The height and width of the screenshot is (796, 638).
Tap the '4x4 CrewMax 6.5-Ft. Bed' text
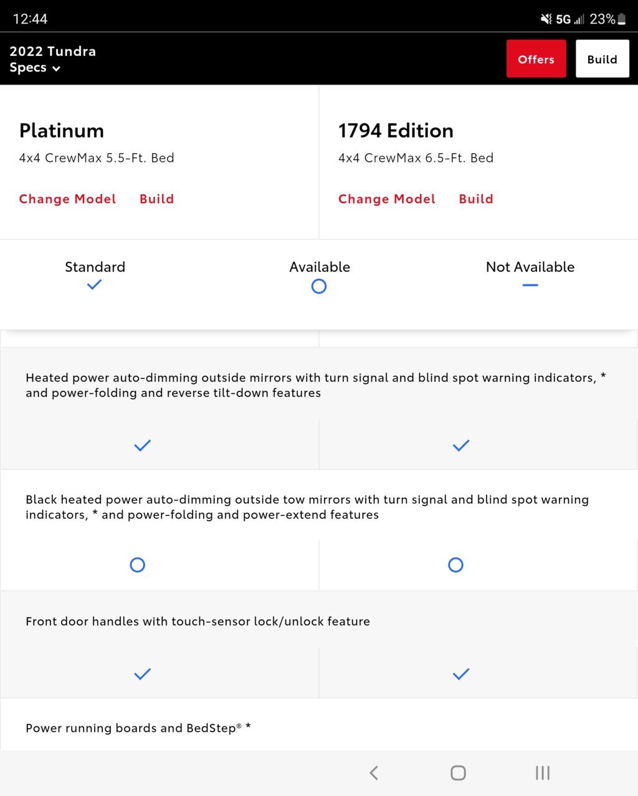tap(416, 158)
